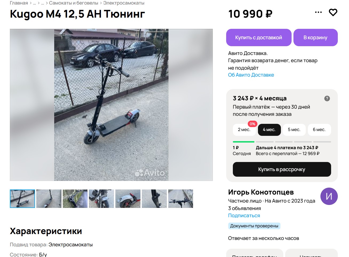349x257 pixels.
Task: Open the Электросамокаты breadcrumb category
Action: (124, 3)
